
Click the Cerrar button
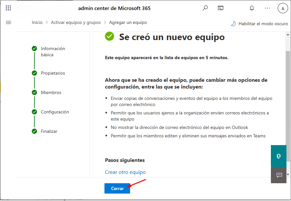click(x=117, y=188)
